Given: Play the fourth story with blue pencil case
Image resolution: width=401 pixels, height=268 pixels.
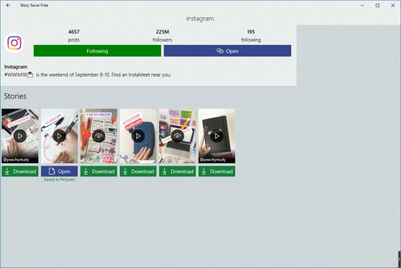Looking at the screenshot, I should 138,136.
